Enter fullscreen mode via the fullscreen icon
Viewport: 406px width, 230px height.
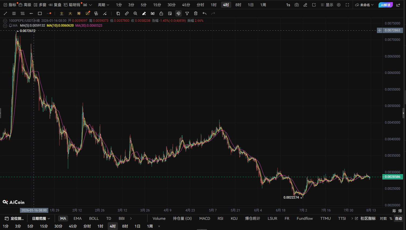pyautogui.click(x=347, y=5)
